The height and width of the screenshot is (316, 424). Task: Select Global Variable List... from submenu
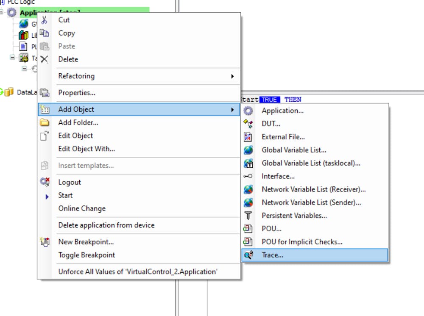(294, 150)
